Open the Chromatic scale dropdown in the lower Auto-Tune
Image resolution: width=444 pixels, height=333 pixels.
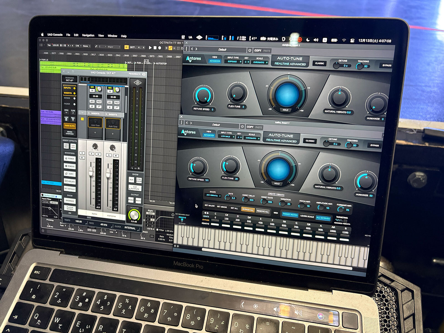[252, 138]
